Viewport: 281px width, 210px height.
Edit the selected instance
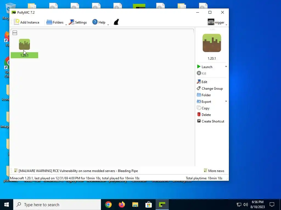tap(202, 82)
